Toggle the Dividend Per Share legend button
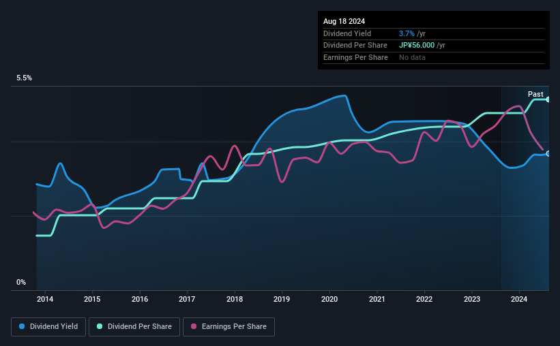The height and width of the screenshot is (346, 560). click(134, 327)
